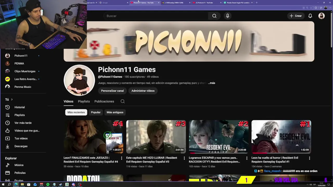Focus the Buscar search field

(x=156, y=16)
